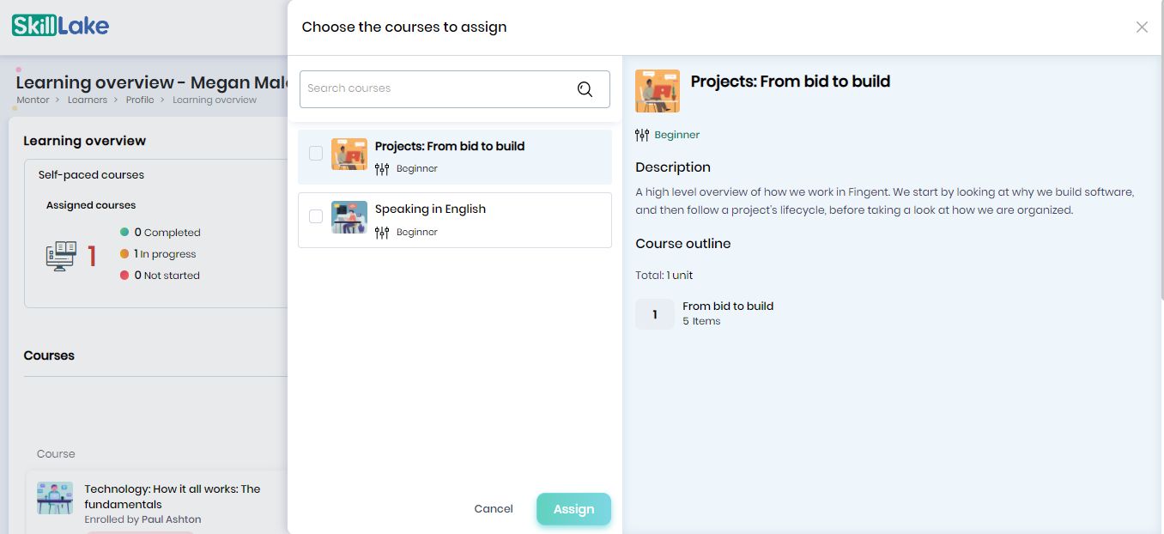Viewport: 1164px width, 534px height.
Task: Open the Mentor breadcrumb link
Action: pos(33,100)
